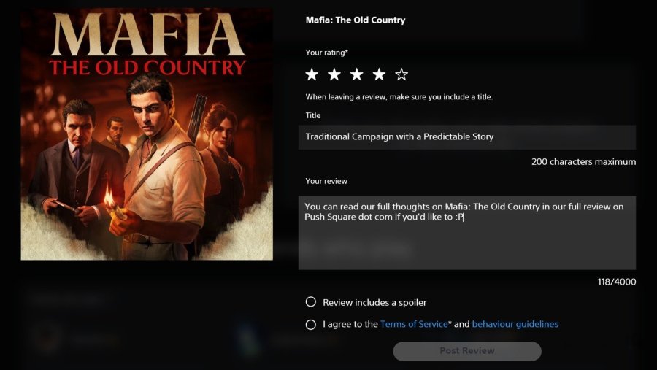
Task: Tick the agree to Terms circle
Action: coord(311,324)
